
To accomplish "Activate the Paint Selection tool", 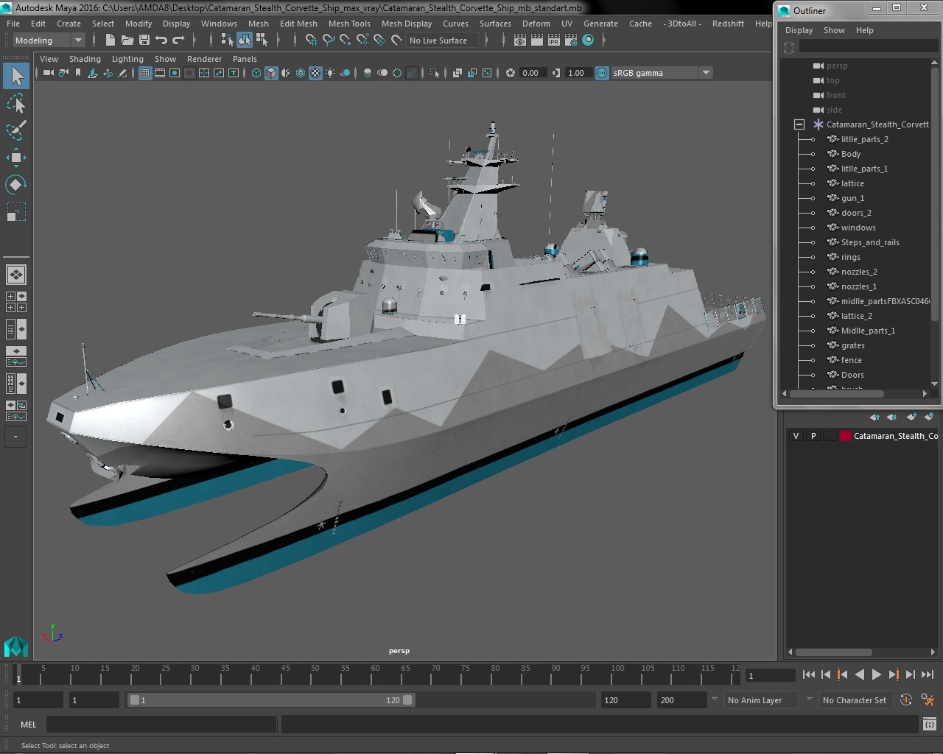I will (16, 130).
